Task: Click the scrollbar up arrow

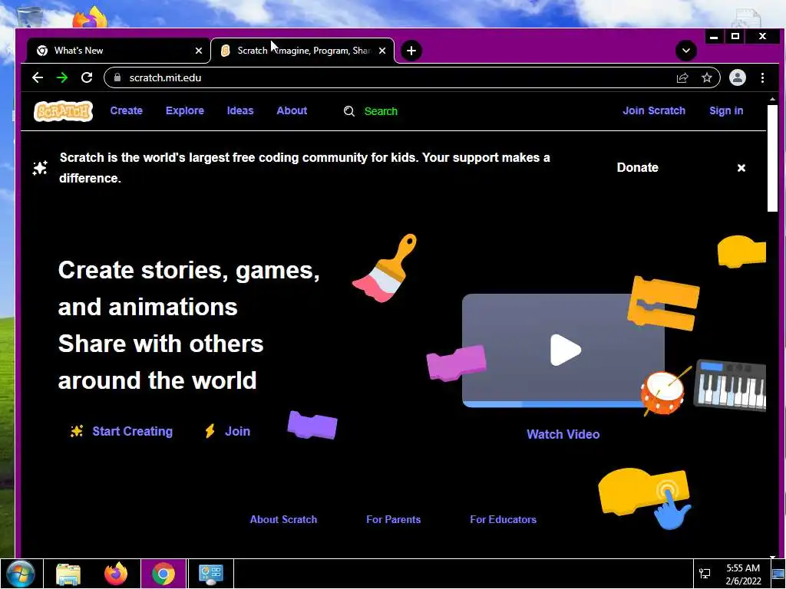Action: (772, 99)
